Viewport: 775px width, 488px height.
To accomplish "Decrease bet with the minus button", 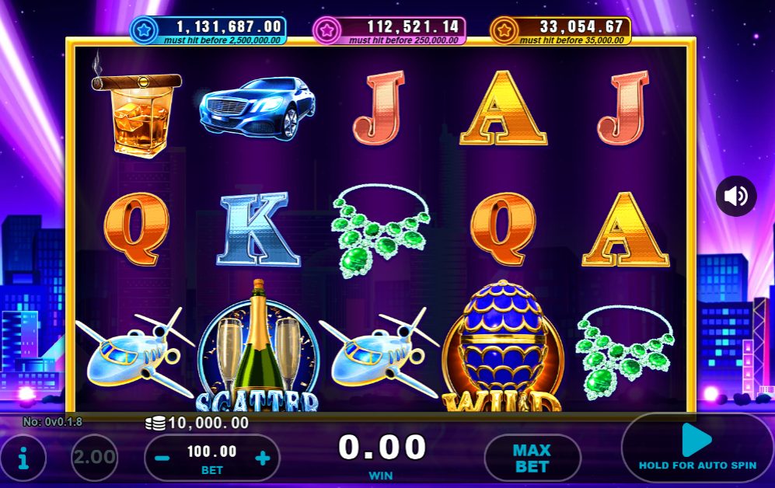I will pos(162,458).
